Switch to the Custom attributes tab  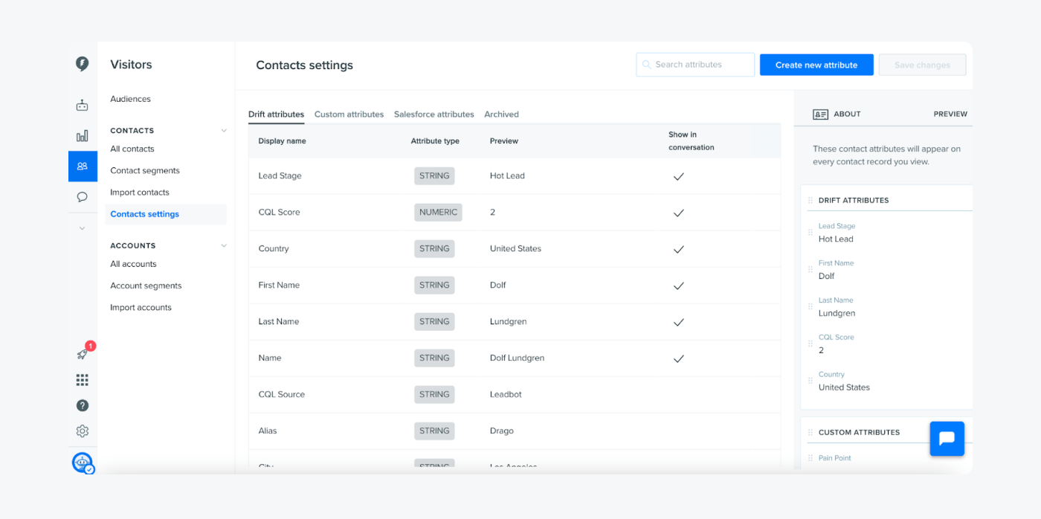tap(349, 115)
